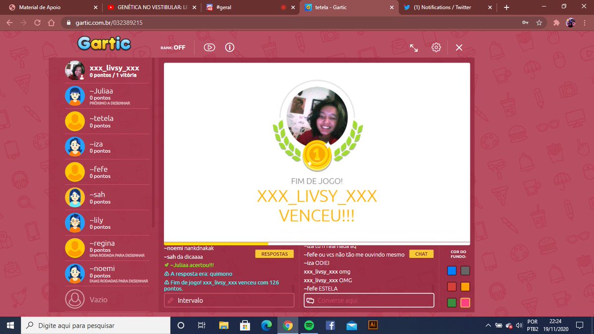Screen dimensions: 594x334
Task: Select the green background color swatch
Action: pos(451,302)
